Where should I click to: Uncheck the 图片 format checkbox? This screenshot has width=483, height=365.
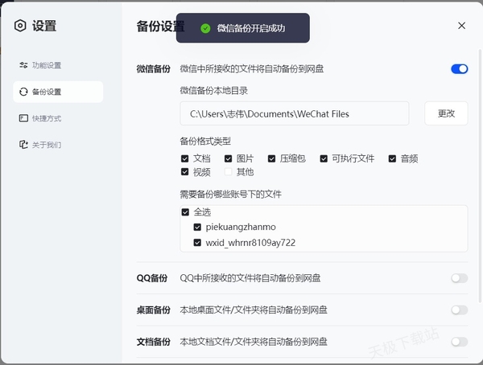pyautogui.click(x=229, y=159)
